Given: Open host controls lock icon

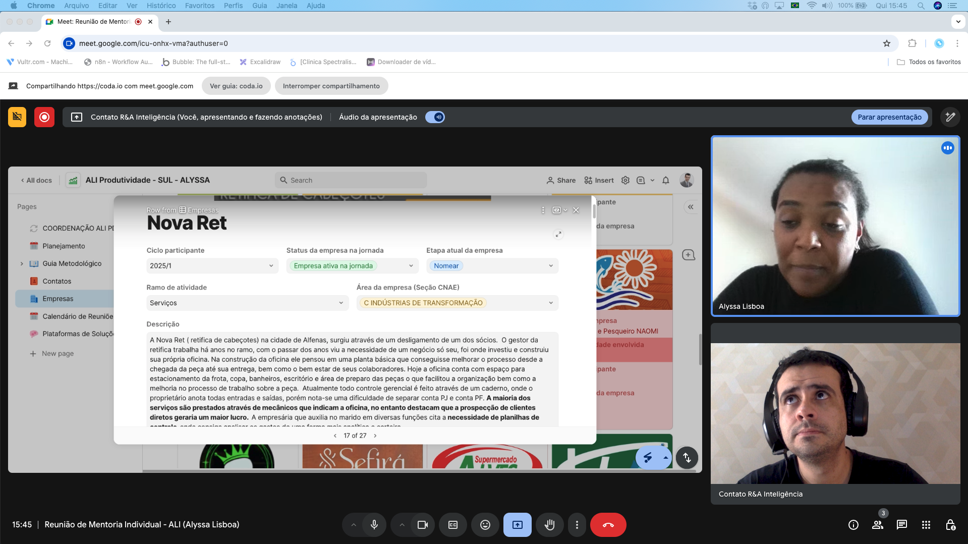Looking at the screenshot, I should pos(950,525).
